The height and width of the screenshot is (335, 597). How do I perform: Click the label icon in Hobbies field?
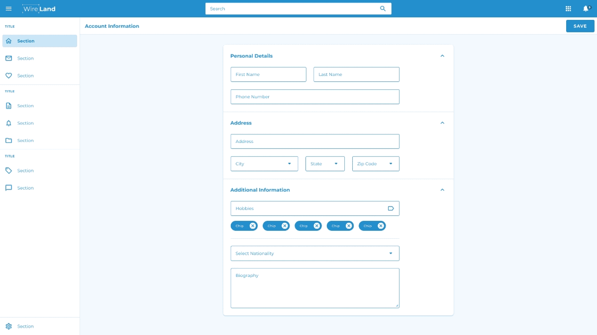(391, 208)
